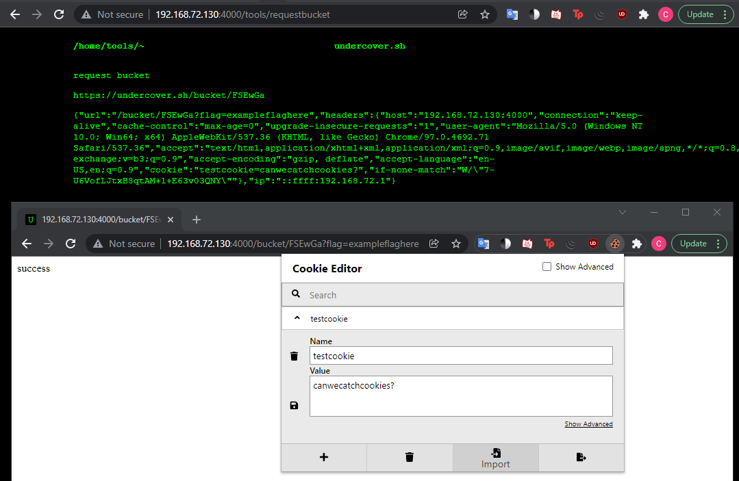Click the Import button

(x=495, y=458)
